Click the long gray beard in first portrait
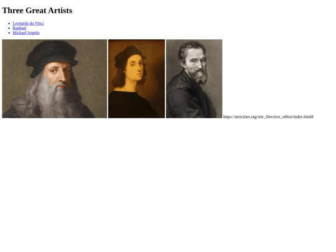The width and height of the screenshot is (336, 252). pos(48,98)
